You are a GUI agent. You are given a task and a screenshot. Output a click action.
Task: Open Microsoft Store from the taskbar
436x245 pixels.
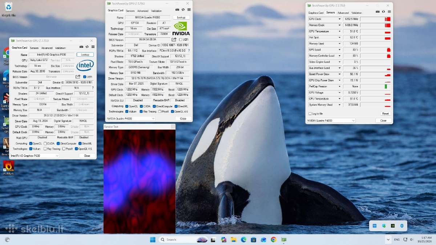coord(253,240)
